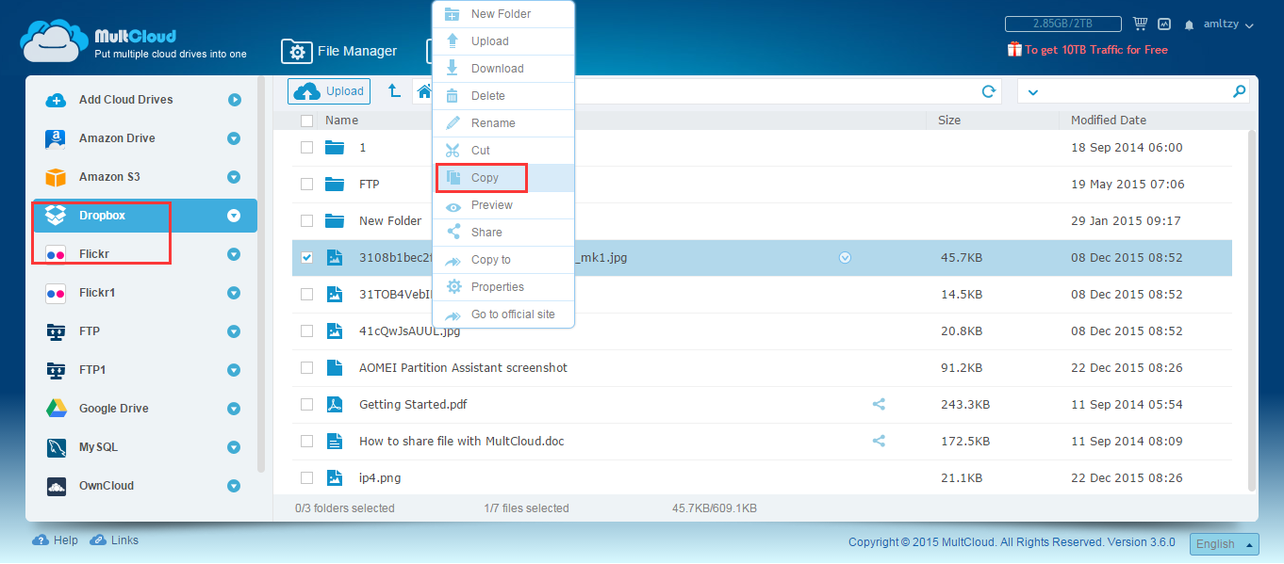This screenshot has width=1284, height=564.
Task: Click the search magnifier icon
Action: click(x=1239, y=91)
